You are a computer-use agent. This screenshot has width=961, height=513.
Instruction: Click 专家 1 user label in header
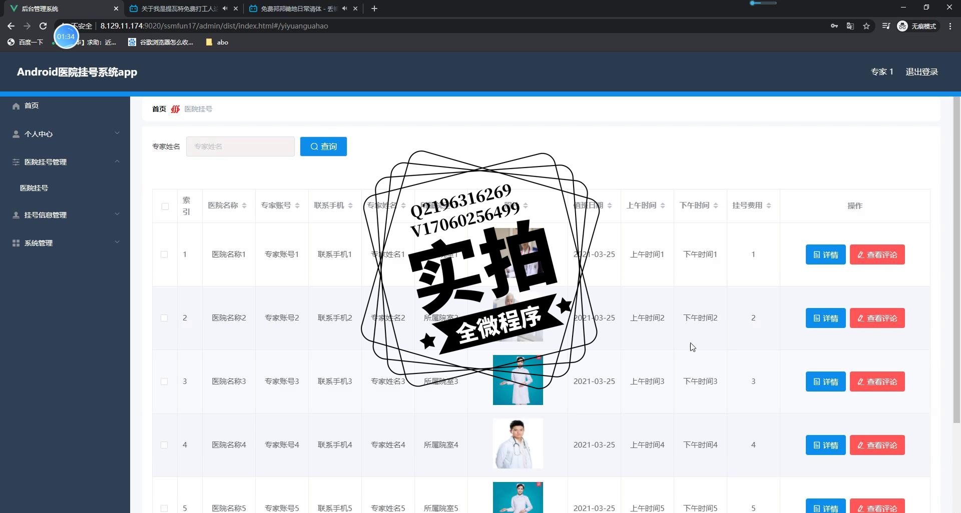882,72
